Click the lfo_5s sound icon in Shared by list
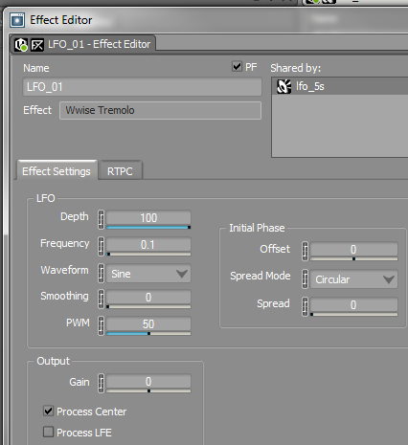The height and width of the screenshot is (445, 408). [x=283, y=86]
